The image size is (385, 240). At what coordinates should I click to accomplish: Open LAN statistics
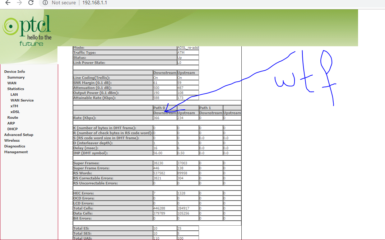pyautogui.click(x=14, y=95)
